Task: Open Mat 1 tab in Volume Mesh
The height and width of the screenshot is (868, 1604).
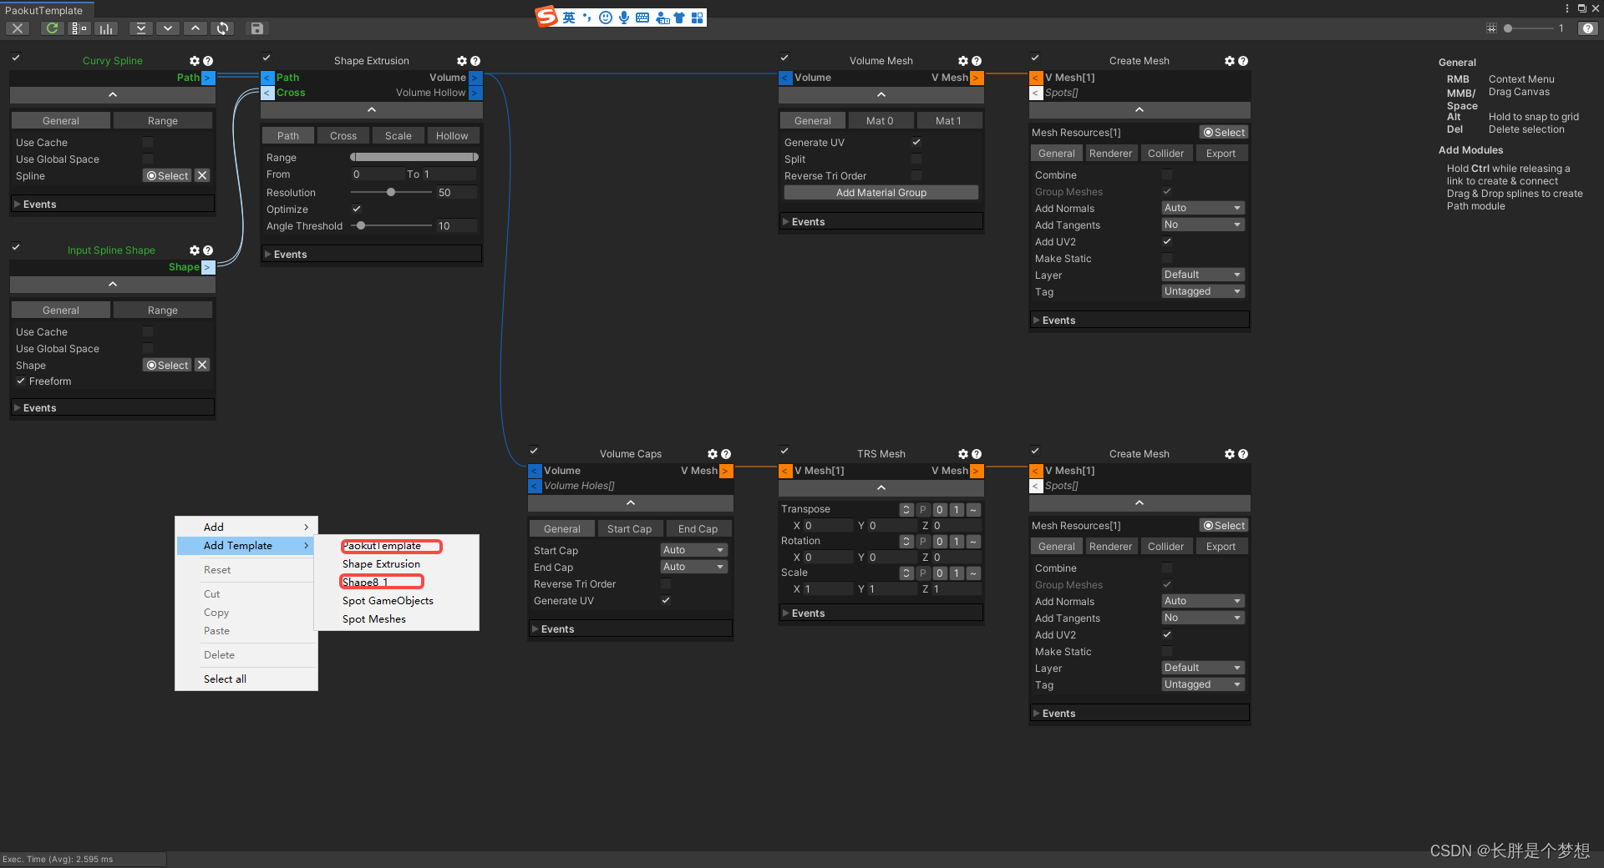Action: (948, 121)
